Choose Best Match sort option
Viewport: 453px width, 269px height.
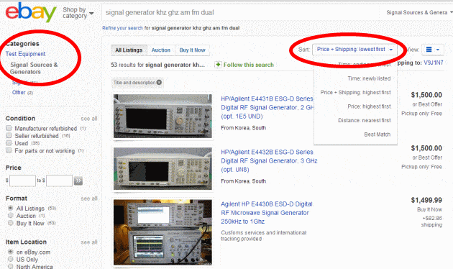377,134
